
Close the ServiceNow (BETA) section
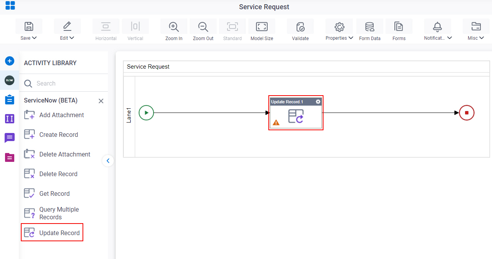(101, 101)
